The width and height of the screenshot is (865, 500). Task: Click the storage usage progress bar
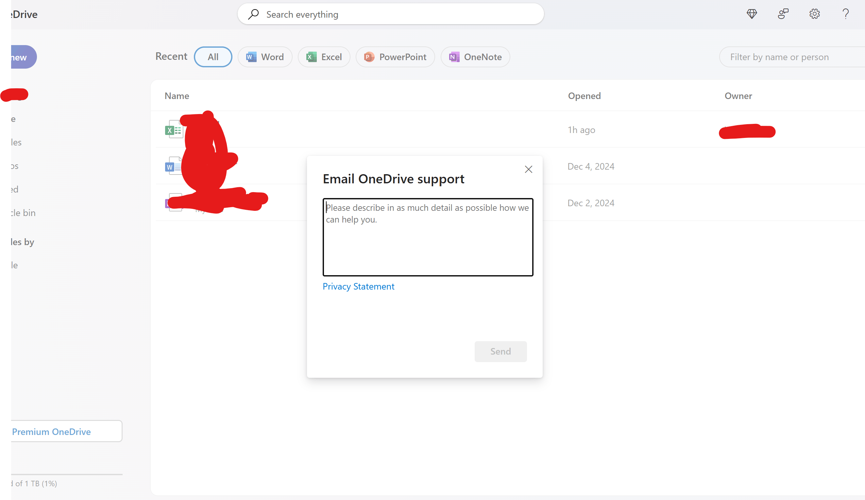click(66, 474)
